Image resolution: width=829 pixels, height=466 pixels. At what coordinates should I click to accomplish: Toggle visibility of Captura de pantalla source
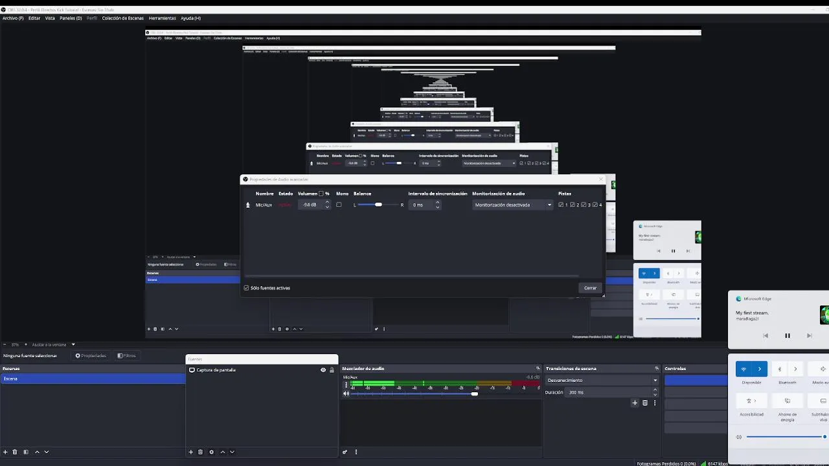click(x=323, y=370)
